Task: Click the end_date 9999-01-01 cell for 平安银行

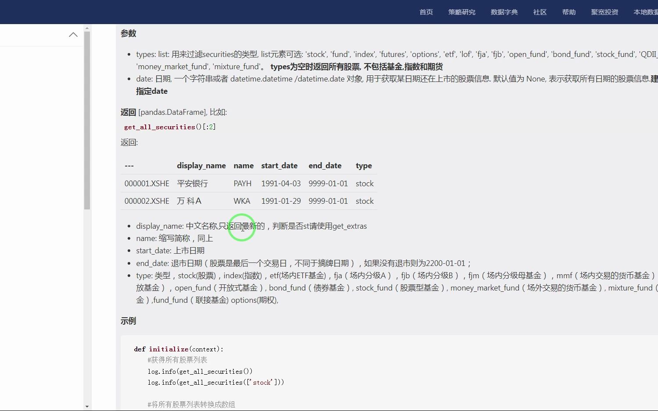Action: coord(328,184)
